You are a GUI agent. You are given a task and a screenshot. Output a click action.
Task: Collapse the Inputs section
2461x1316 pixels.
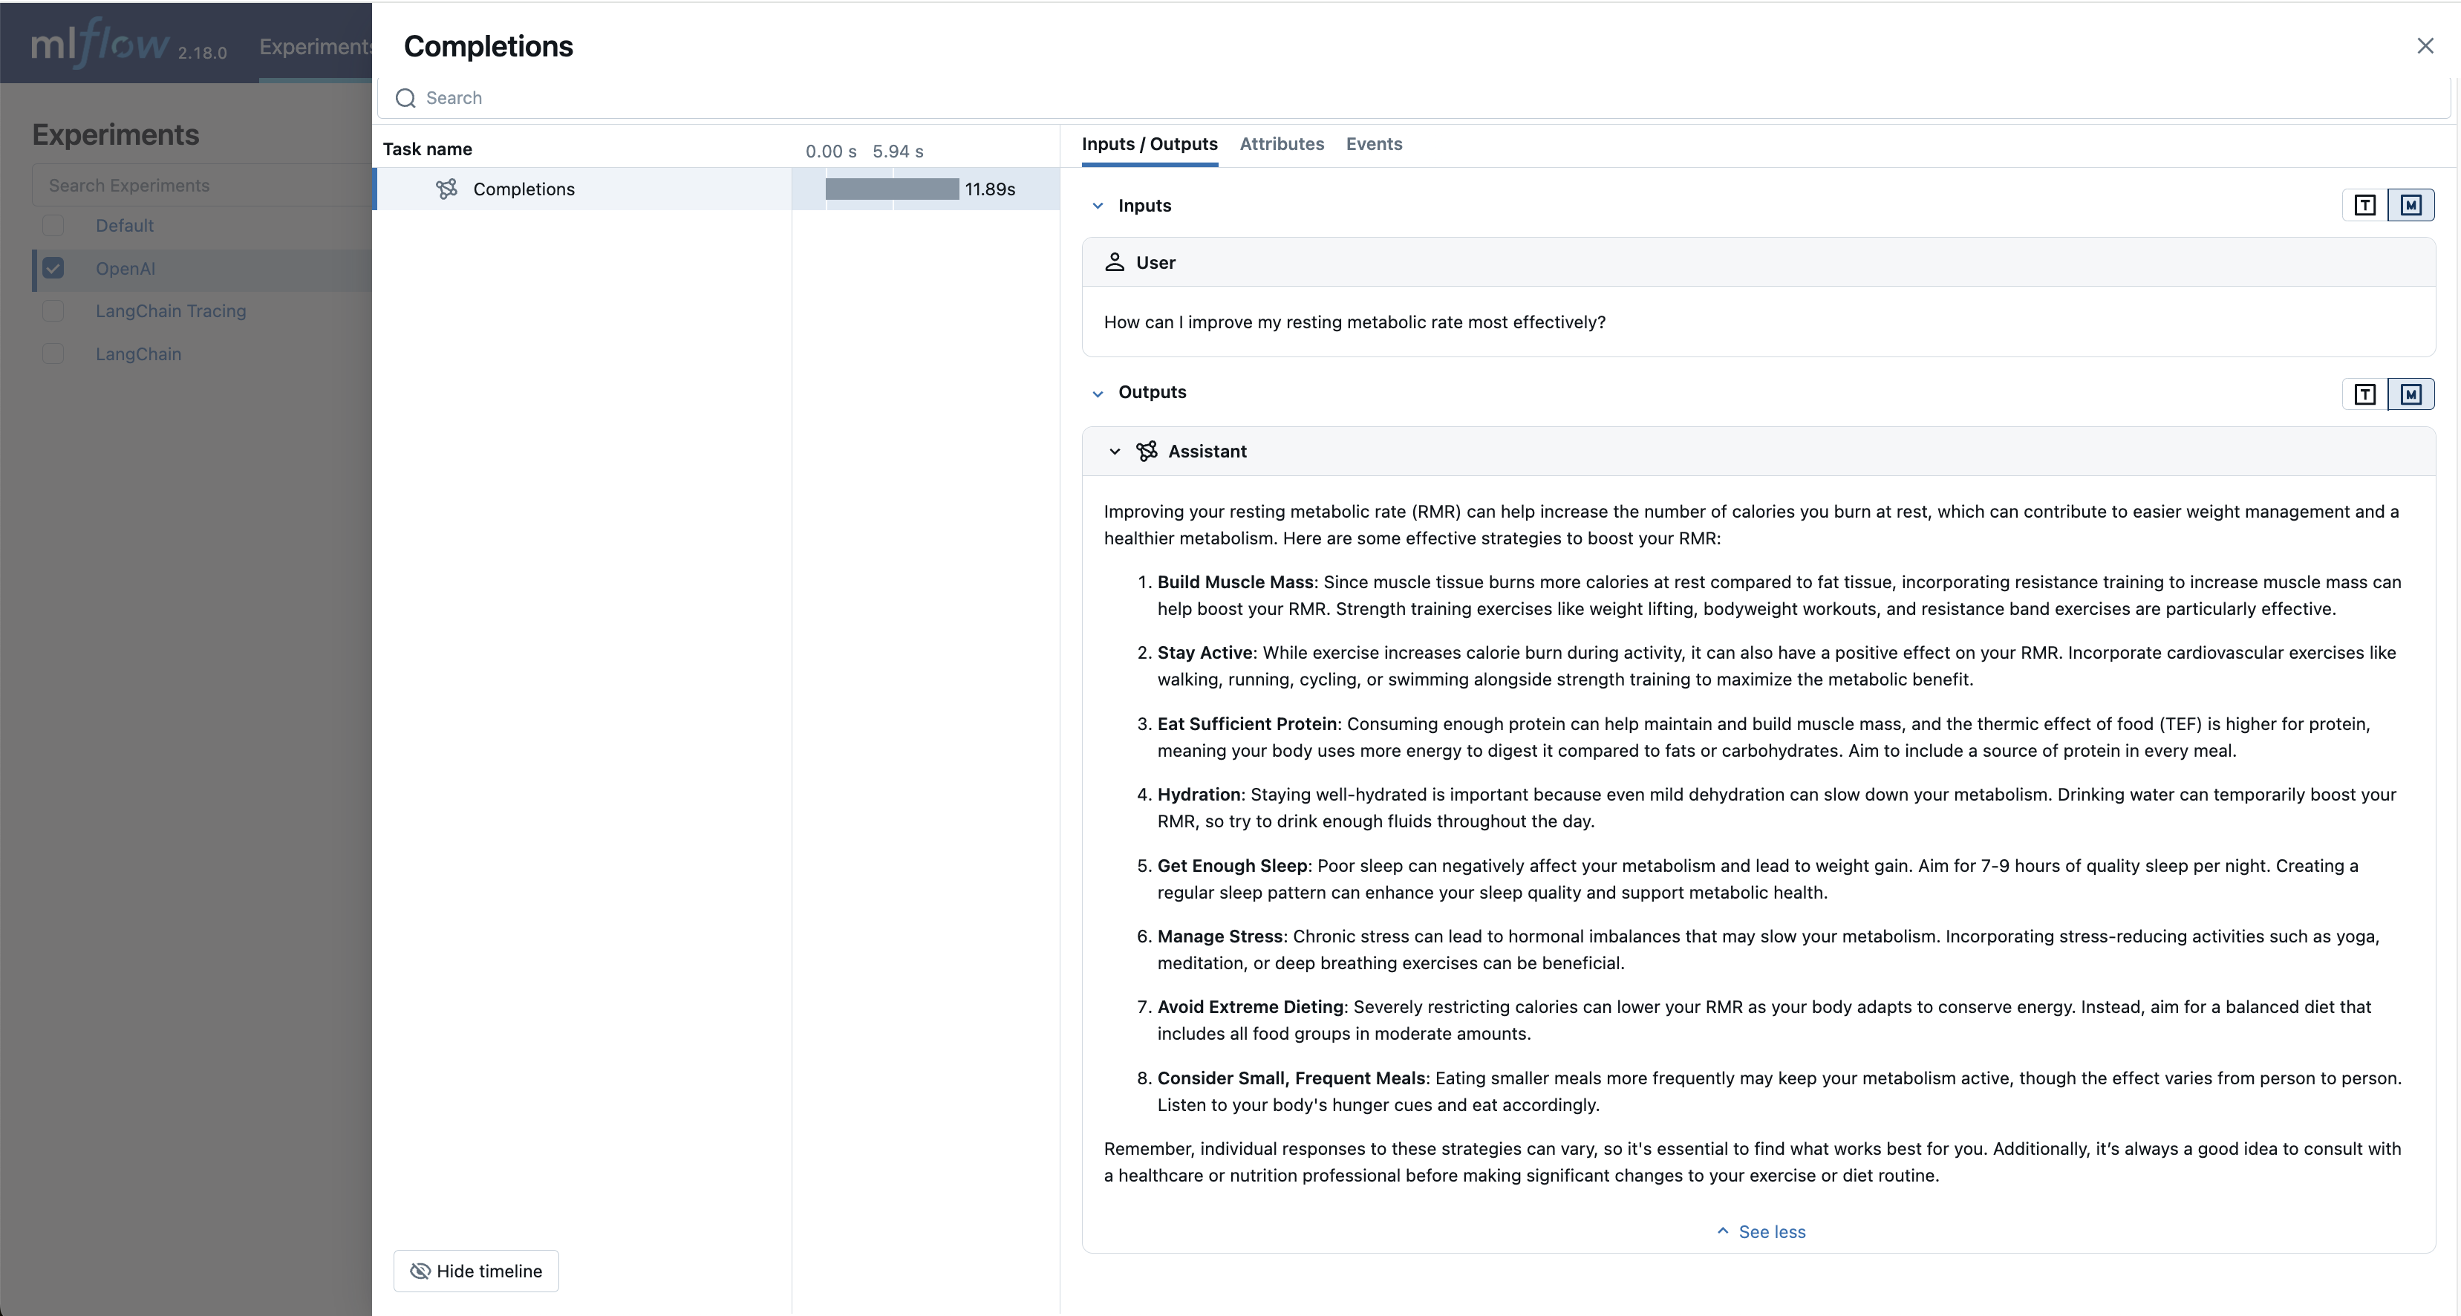[1098, 206]
